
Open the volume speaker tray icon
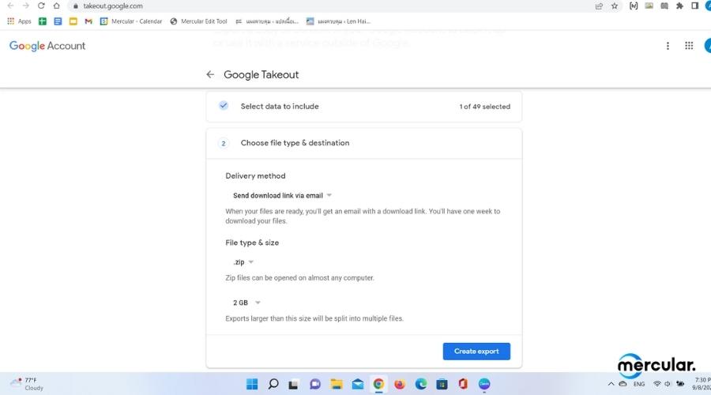pos(668,384)
